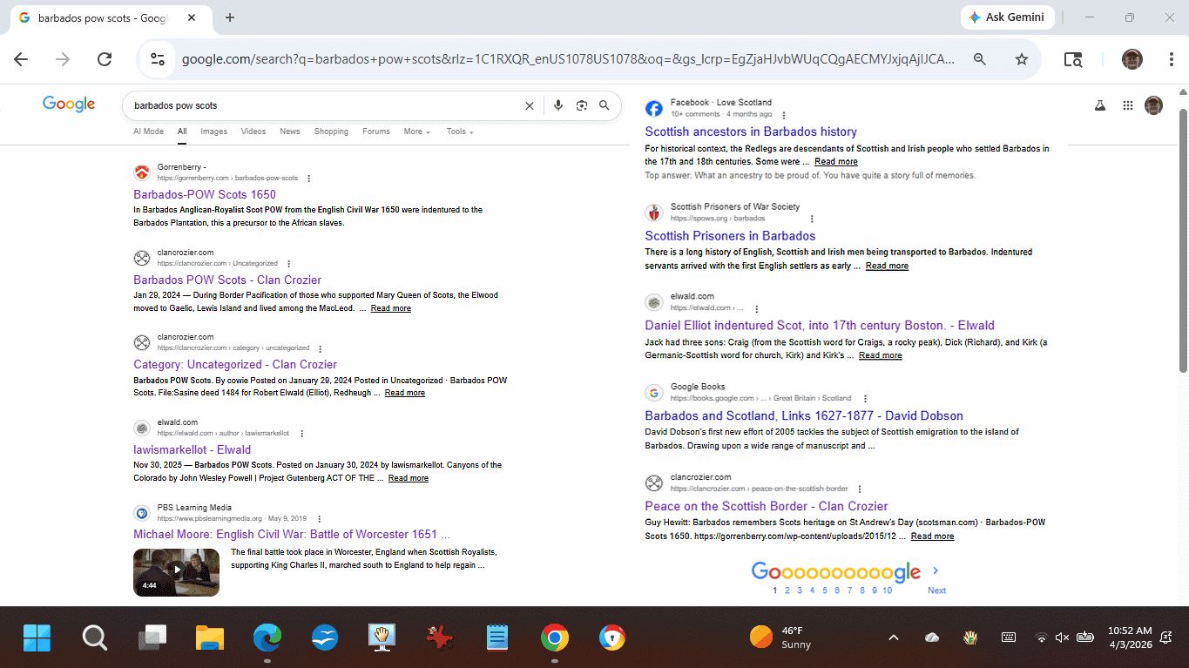Open options menu for Gorrenberry result
This screenshot has height=668, width=1189.
pos(308,179)
